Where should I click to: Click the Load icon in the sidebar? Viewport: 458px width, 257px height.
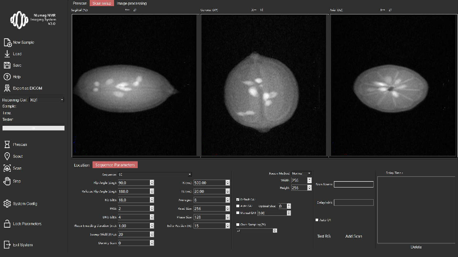pos(7,54)
